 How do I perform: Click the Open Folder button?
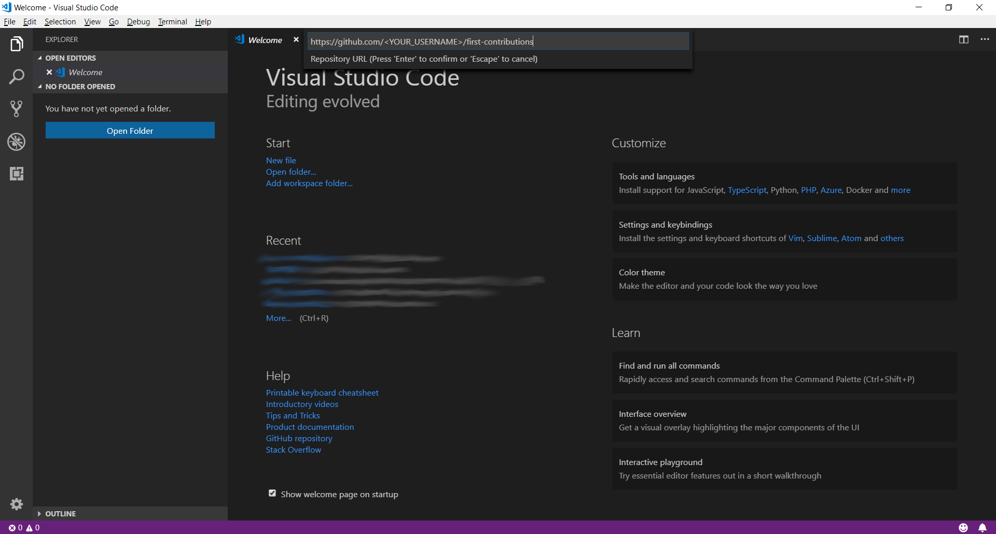click(x=130, y=130)
